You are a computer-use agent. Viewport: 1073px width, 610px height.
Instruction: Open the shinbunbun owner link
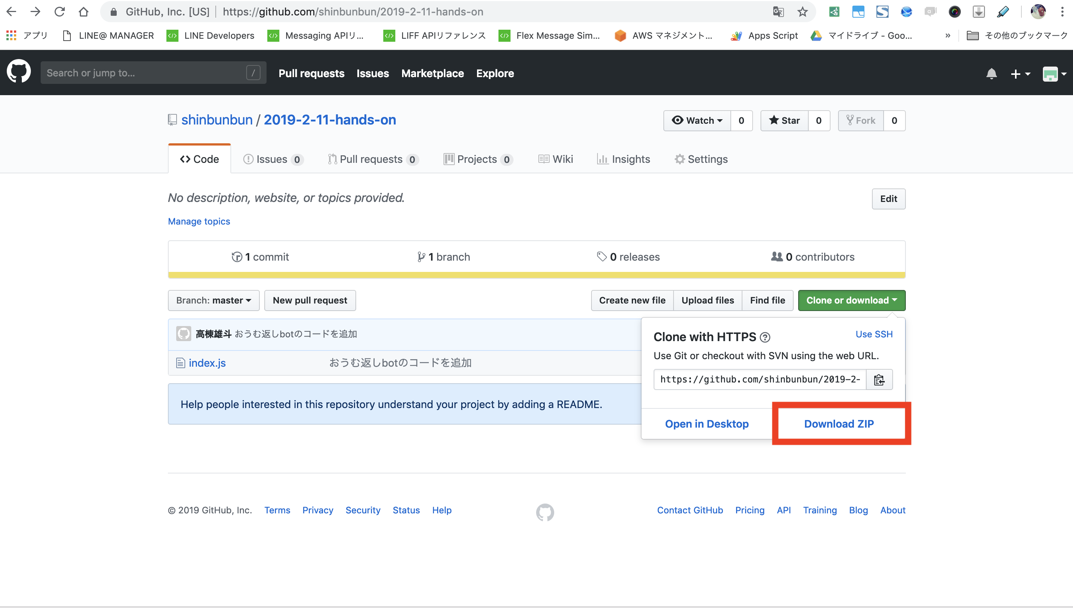coord(217,120)
